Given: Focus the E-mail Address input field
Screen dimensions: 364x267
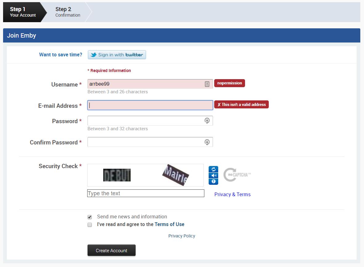Looking at the screenshot, I should point(150,105).
